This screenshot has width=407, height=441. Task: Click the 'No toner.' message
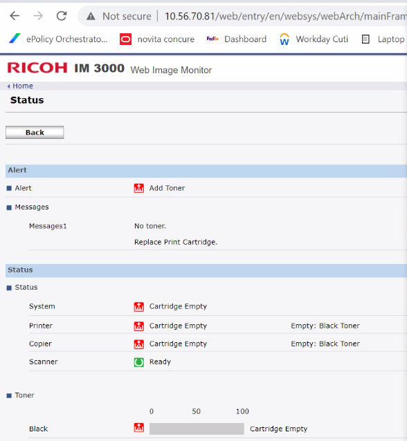point(150,226)
